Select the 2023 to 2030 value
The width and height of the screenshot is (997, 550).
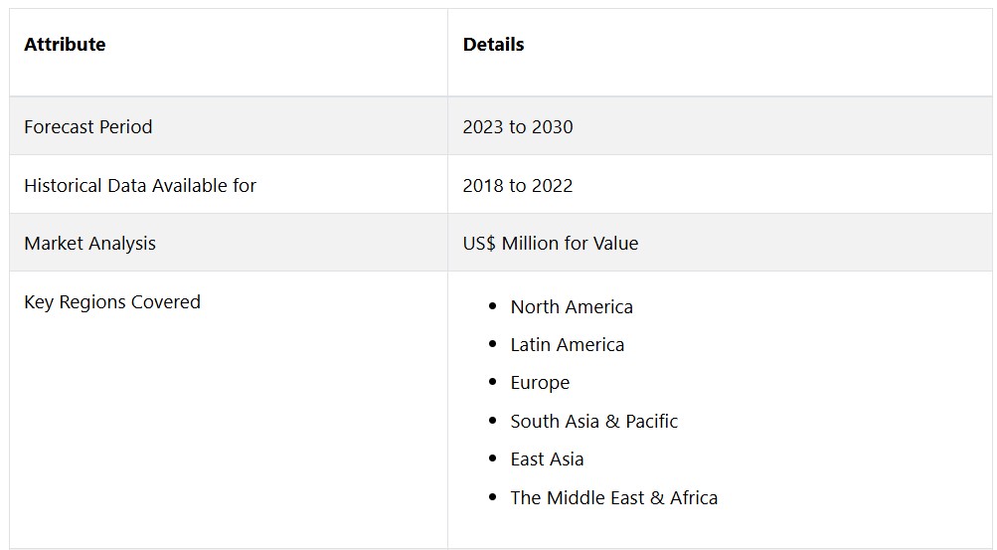point(518,127)
